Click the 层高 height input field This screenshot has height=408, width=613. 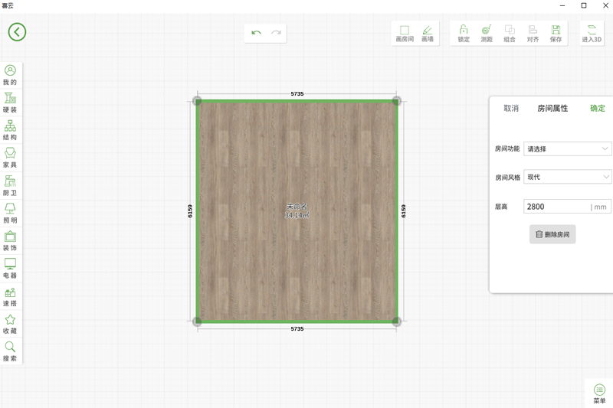[556, 207]
